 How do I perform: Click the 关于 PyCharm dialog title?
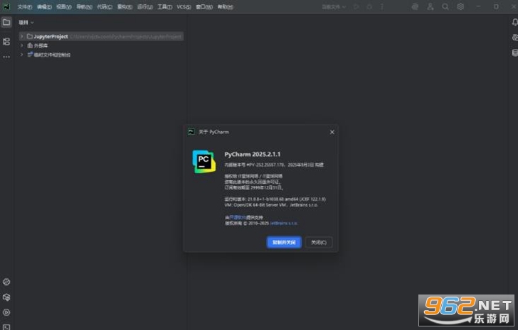pos(213,132)
